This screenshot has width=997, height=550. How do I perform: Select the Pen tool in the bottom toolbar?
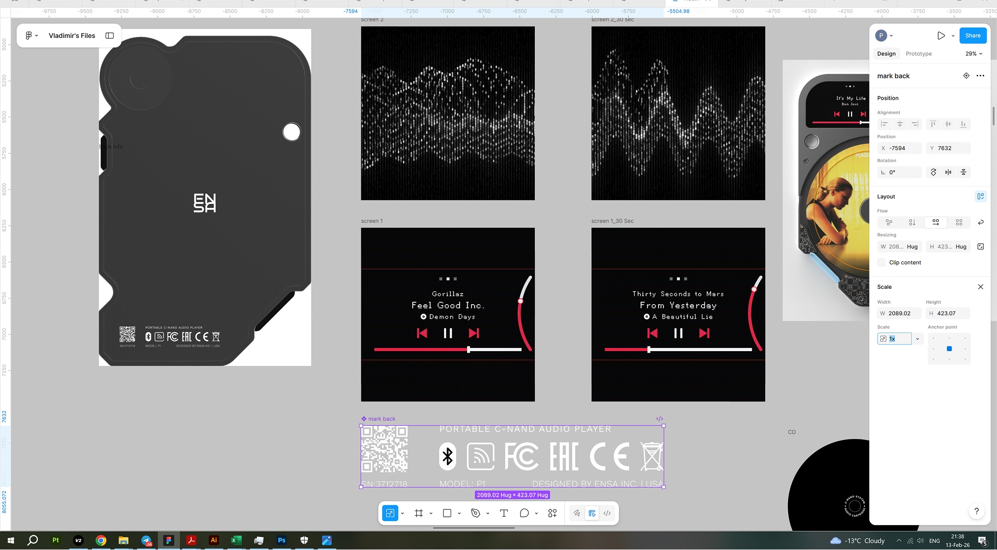click(476, 513)
